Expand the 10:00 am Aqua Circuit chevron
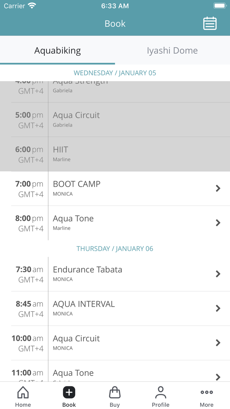Image resolution: width=230 pixels, height=409 pixels. [x=218, y=343]
